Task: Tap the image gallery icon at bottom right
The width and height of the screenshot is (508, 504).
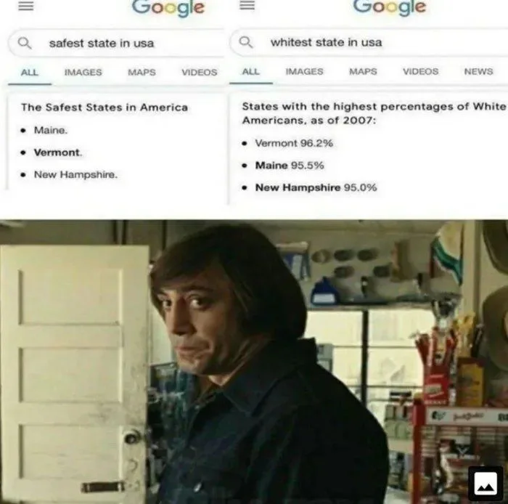Action: [486, 483]
